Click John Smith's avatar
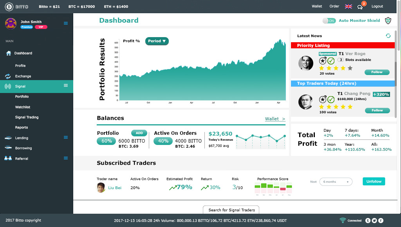The height and width of the screenshot is (227, 401). (x=11, y=23)
